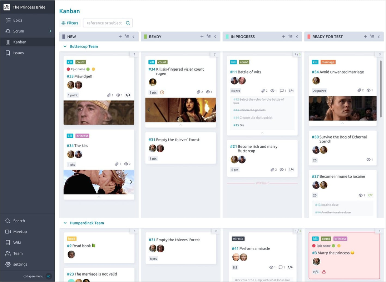Open comments on the Battle of wits card
This screenshot has width=386, height=282.
pos(282,91)
